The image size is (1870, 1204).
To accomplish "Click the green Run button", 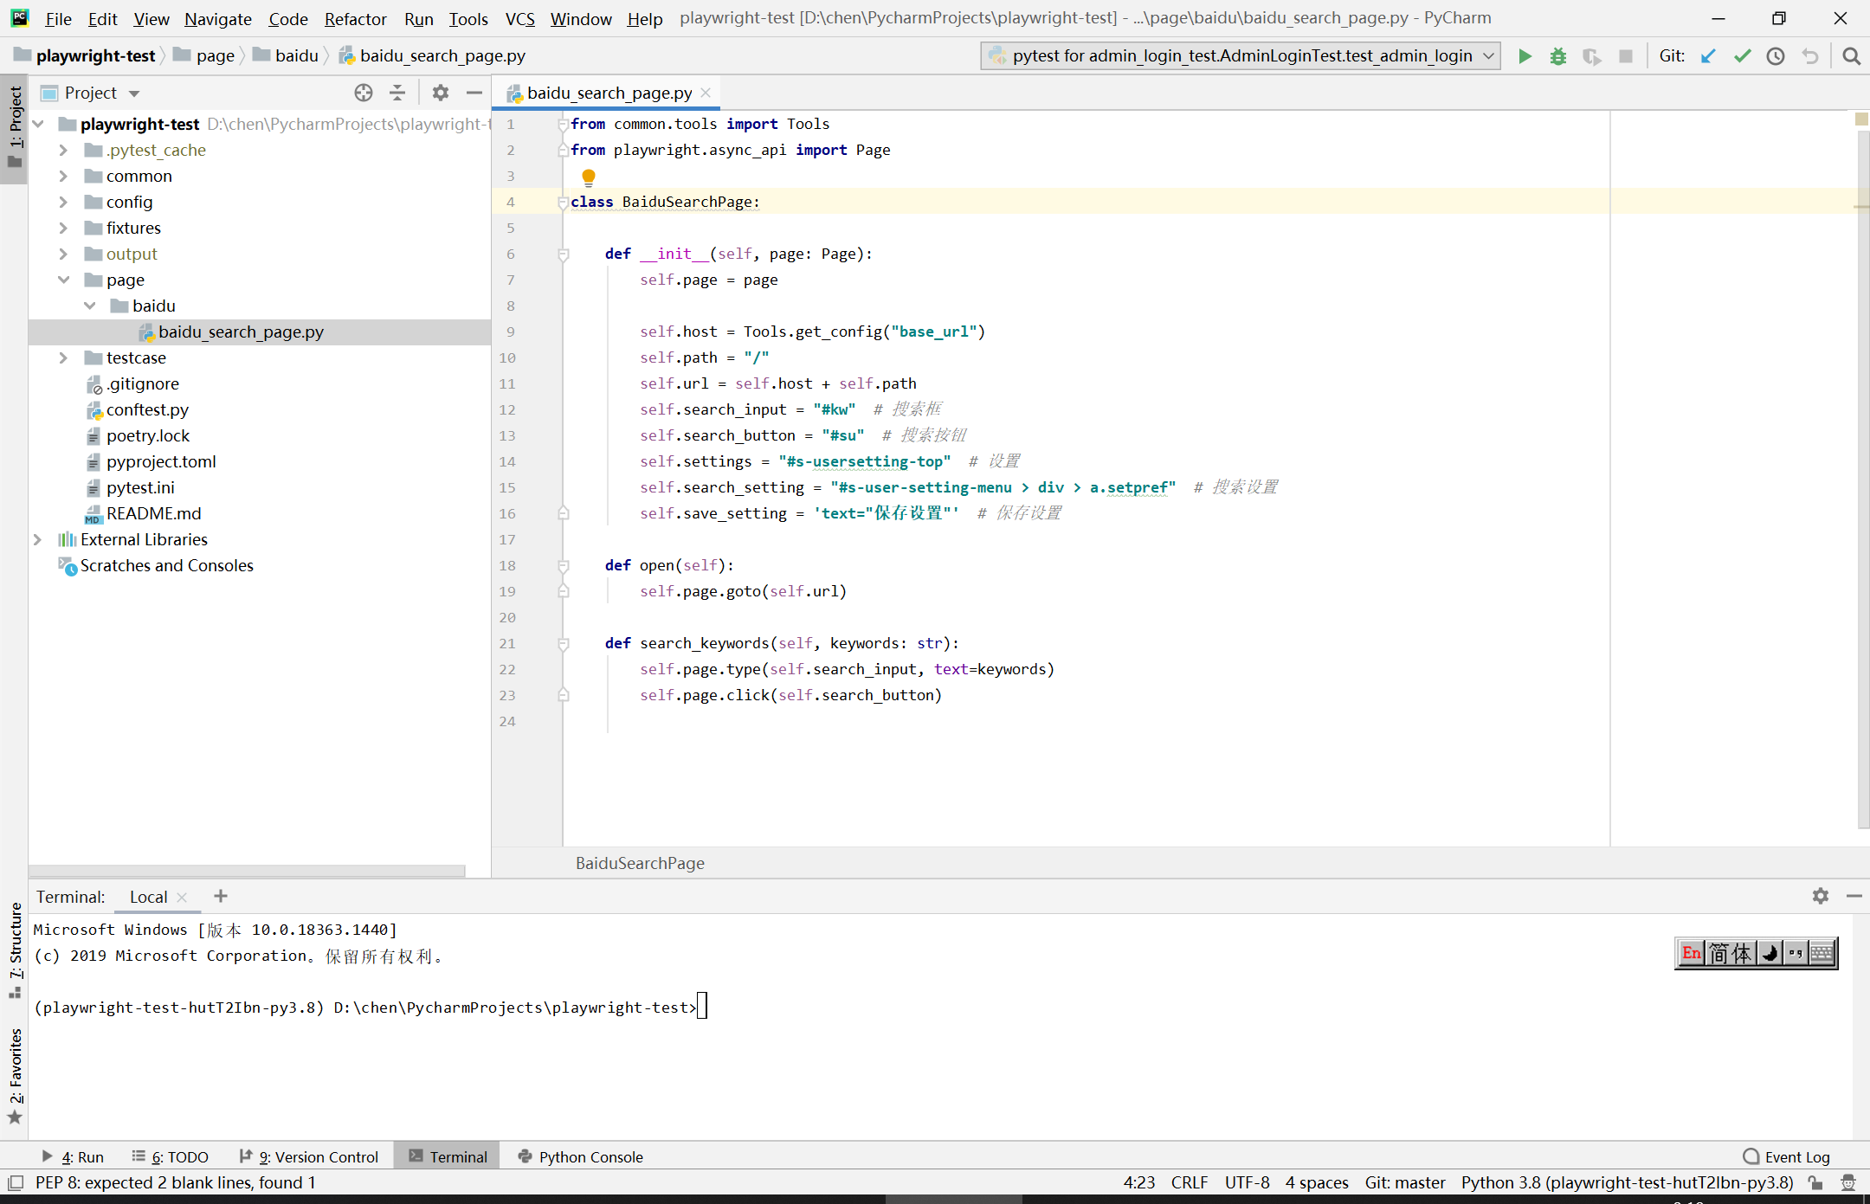I will coord(1525,56).
